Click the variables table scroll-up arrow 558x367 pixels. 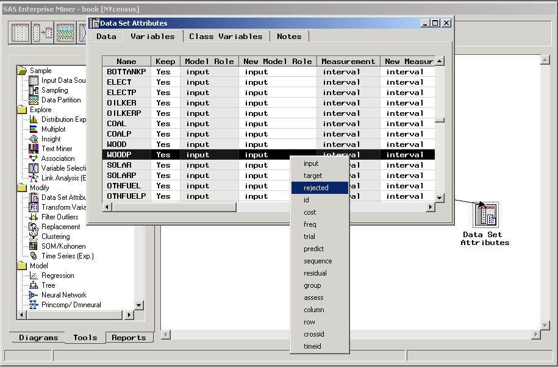(x=440, y=61)
